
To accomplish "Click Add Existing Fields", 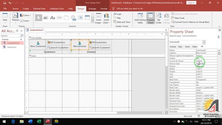I will point(140,18).
